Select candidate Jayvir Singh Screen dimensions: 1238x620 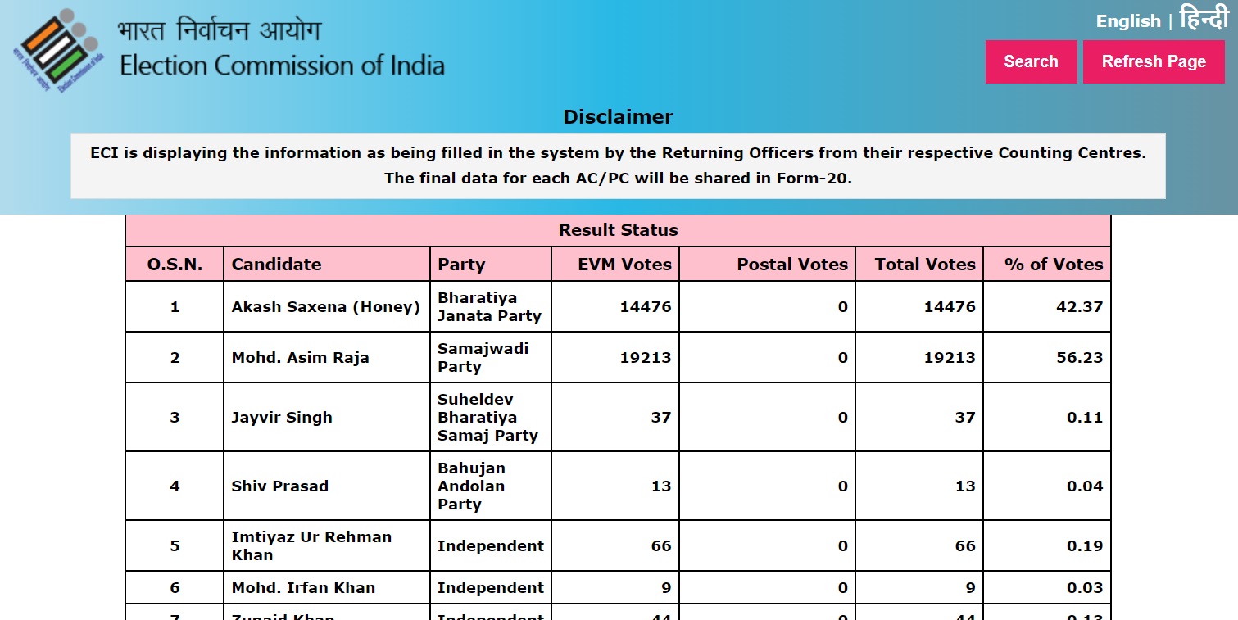[x=281, y=417]
